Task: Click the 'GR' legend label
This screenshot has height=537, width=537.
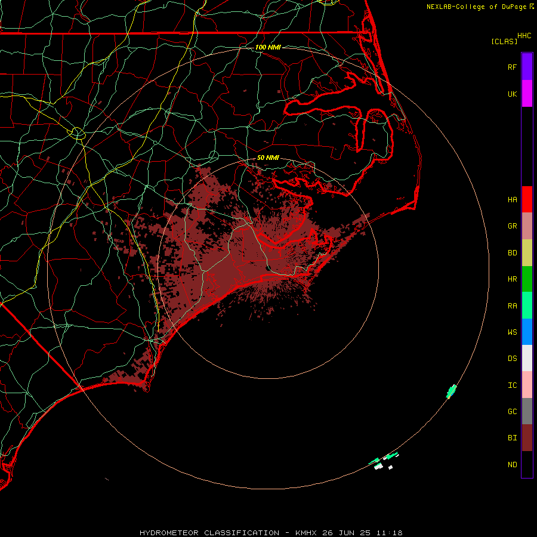Action: (512, 226)
